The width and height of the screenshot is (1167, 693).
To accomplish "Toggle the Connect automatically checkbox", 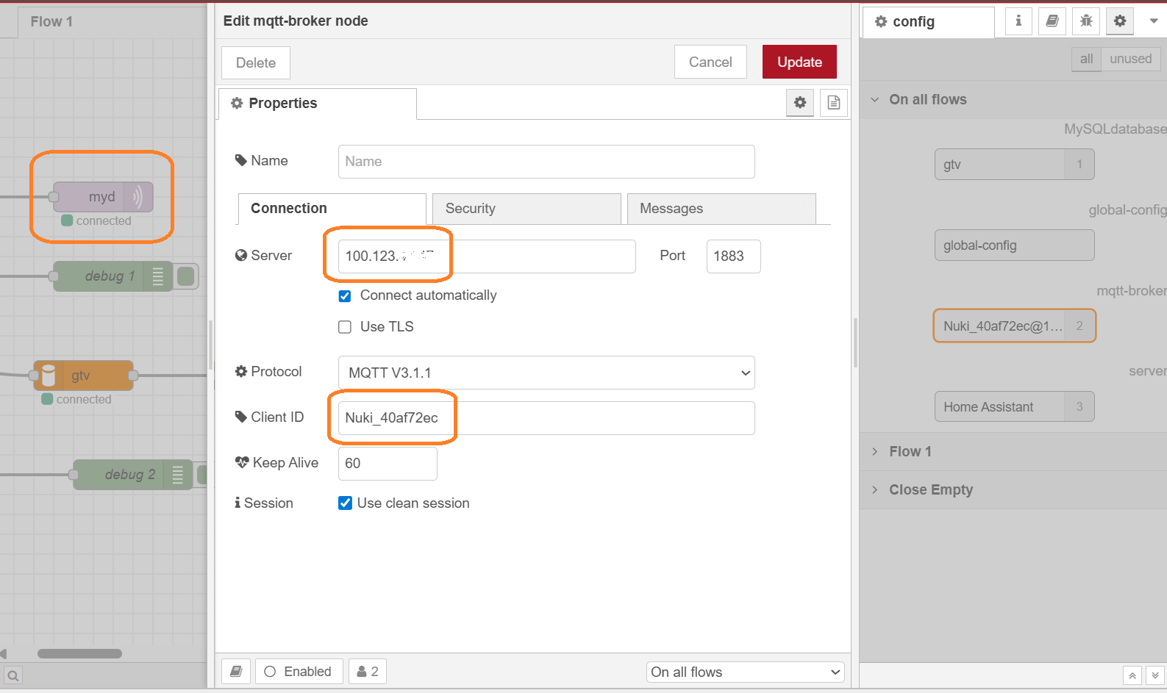I will pos(345,295).
